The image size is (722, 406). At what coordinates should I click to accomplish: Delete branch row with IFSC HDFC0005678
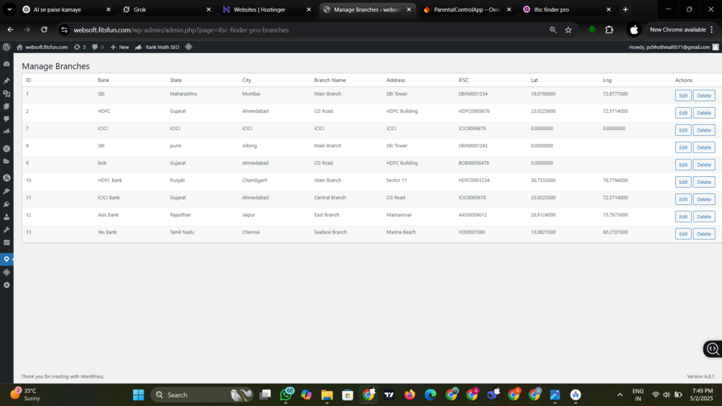703,113
